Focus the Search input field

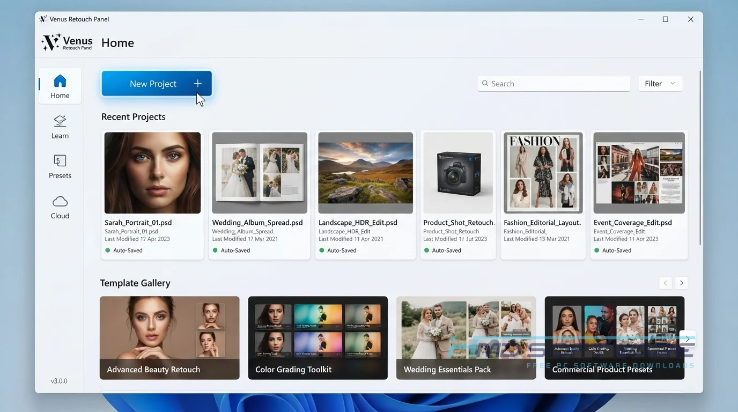(553, 83)
